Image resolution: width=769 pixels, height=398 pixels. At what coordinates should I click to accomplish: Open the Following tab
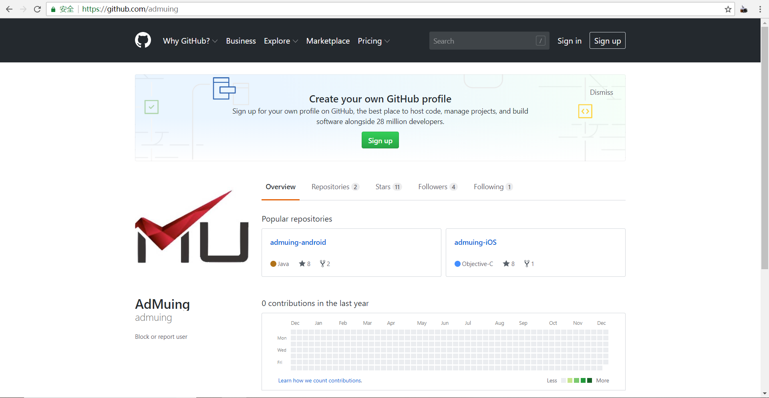coord(493,187)
